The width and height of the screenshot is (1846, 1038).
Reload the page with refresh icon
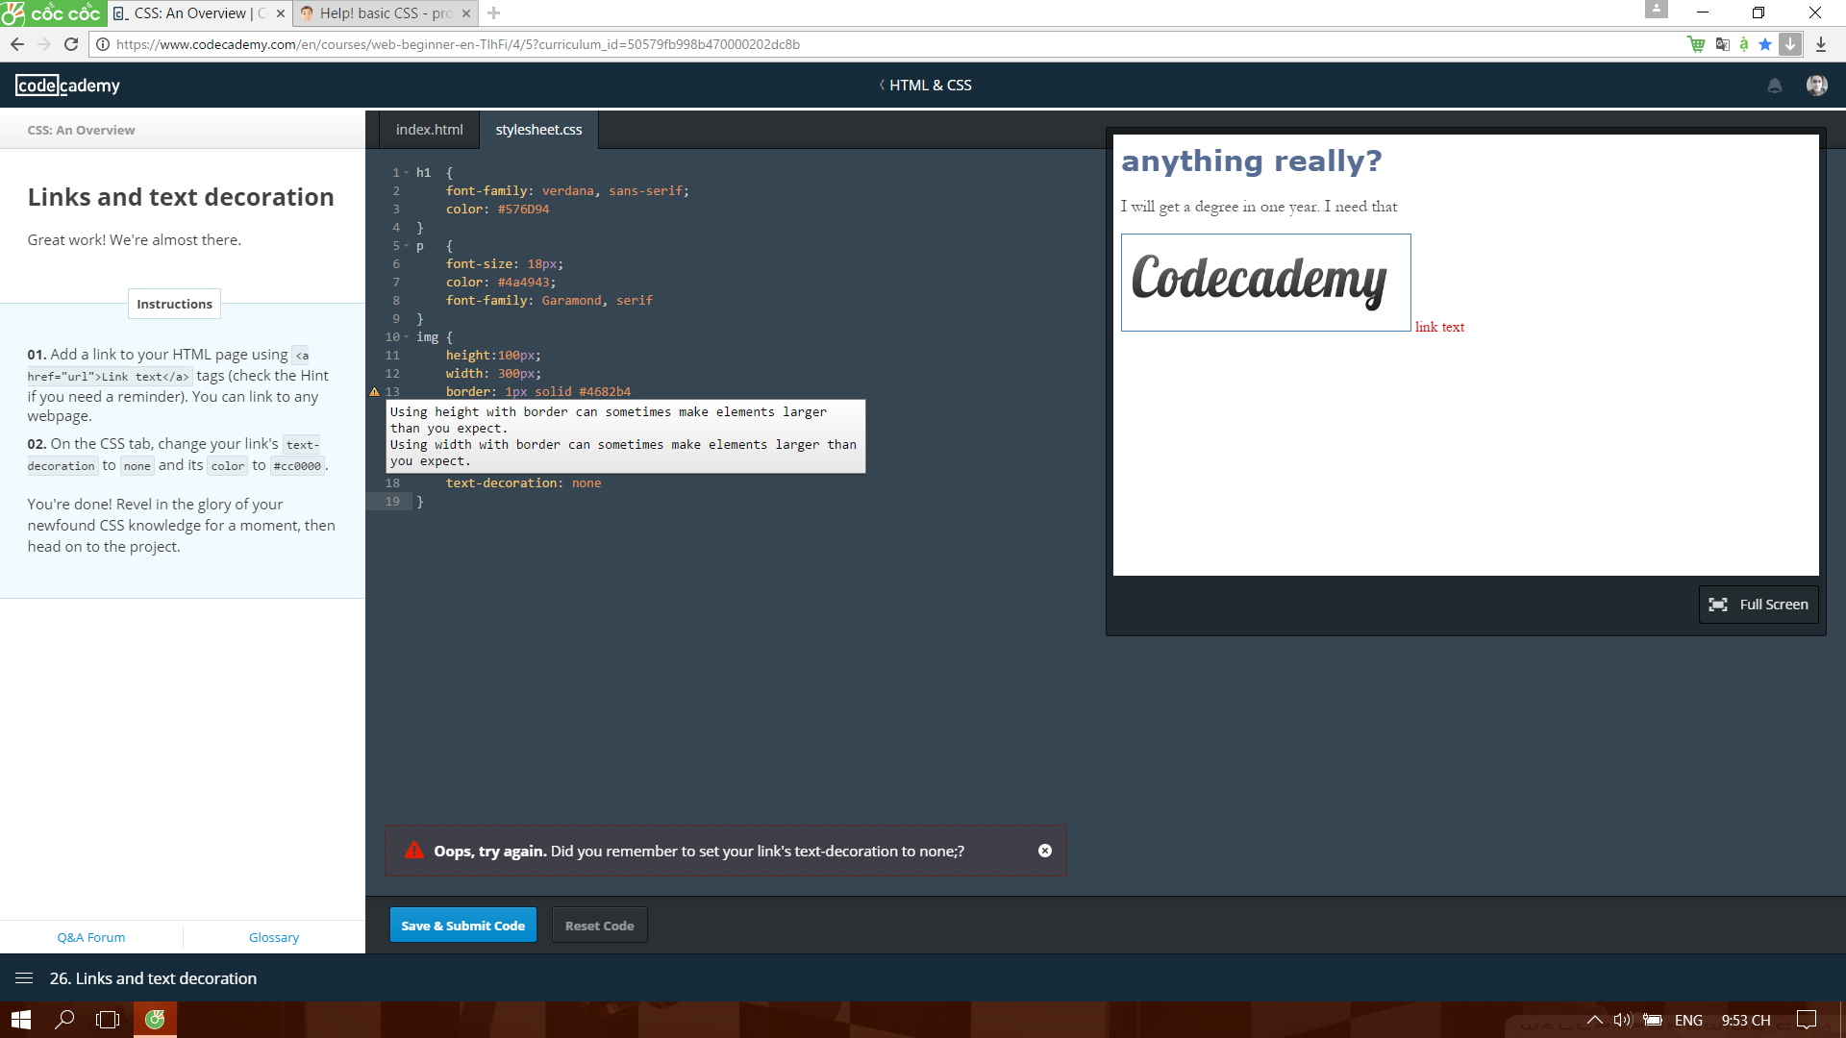tap(71, 44)
